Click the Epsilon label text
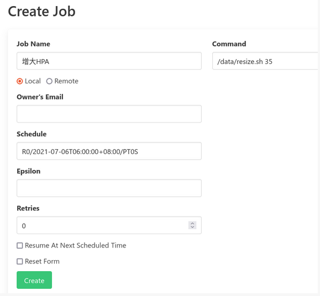The width and height of the screenshot is (320, 296). pos(28,171)
